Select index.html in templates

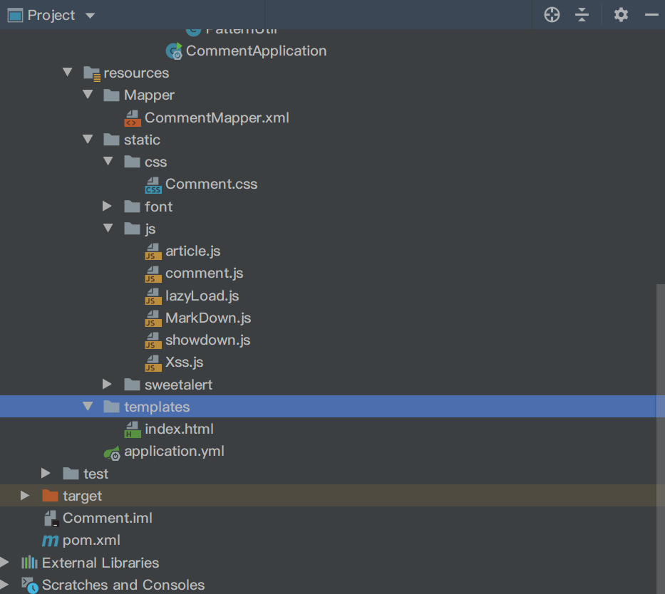(178, 429)
